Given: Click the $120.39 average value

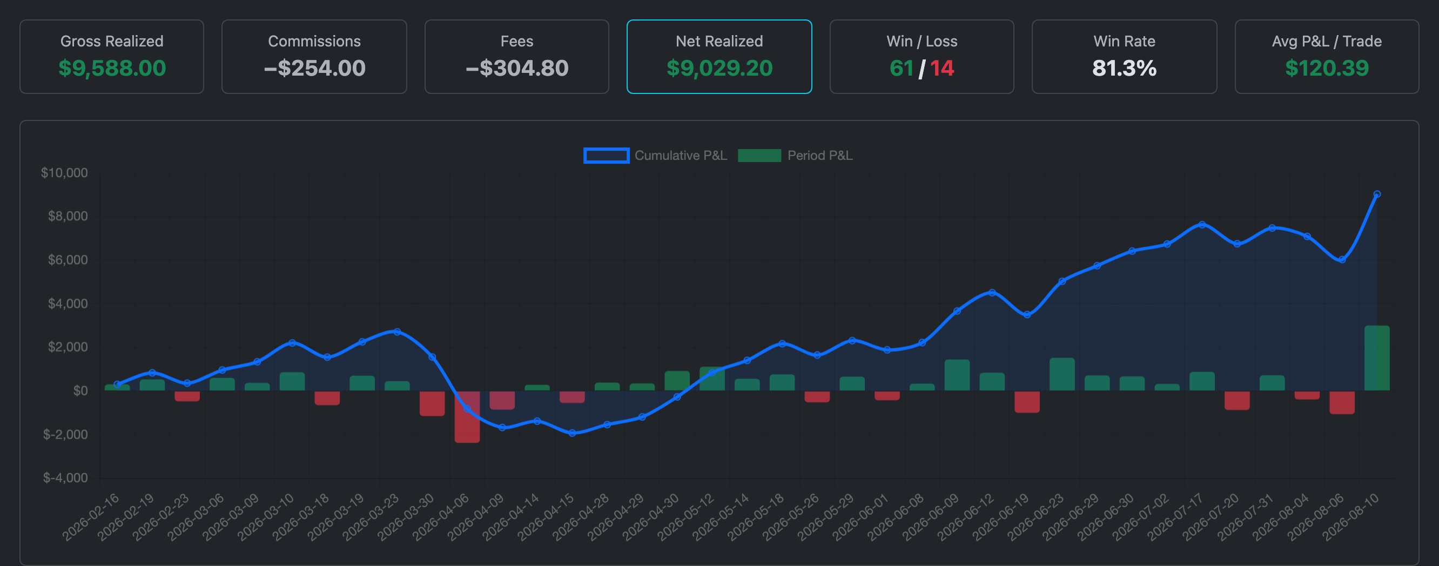Looking at the screenshot, I should [1327, 68].
